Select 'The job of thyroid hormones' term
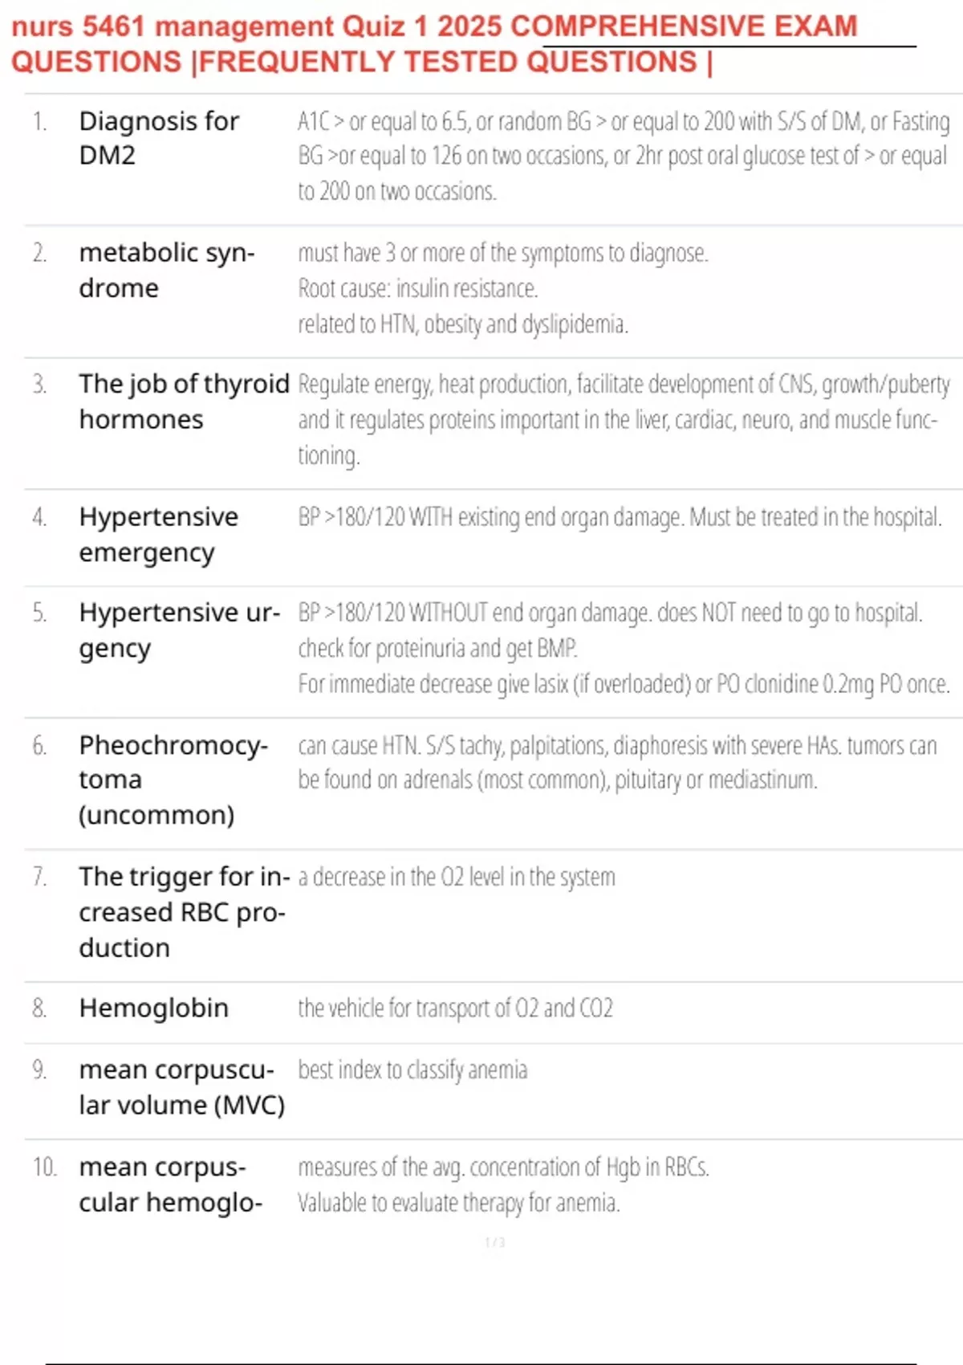 (x=184, y=401)
